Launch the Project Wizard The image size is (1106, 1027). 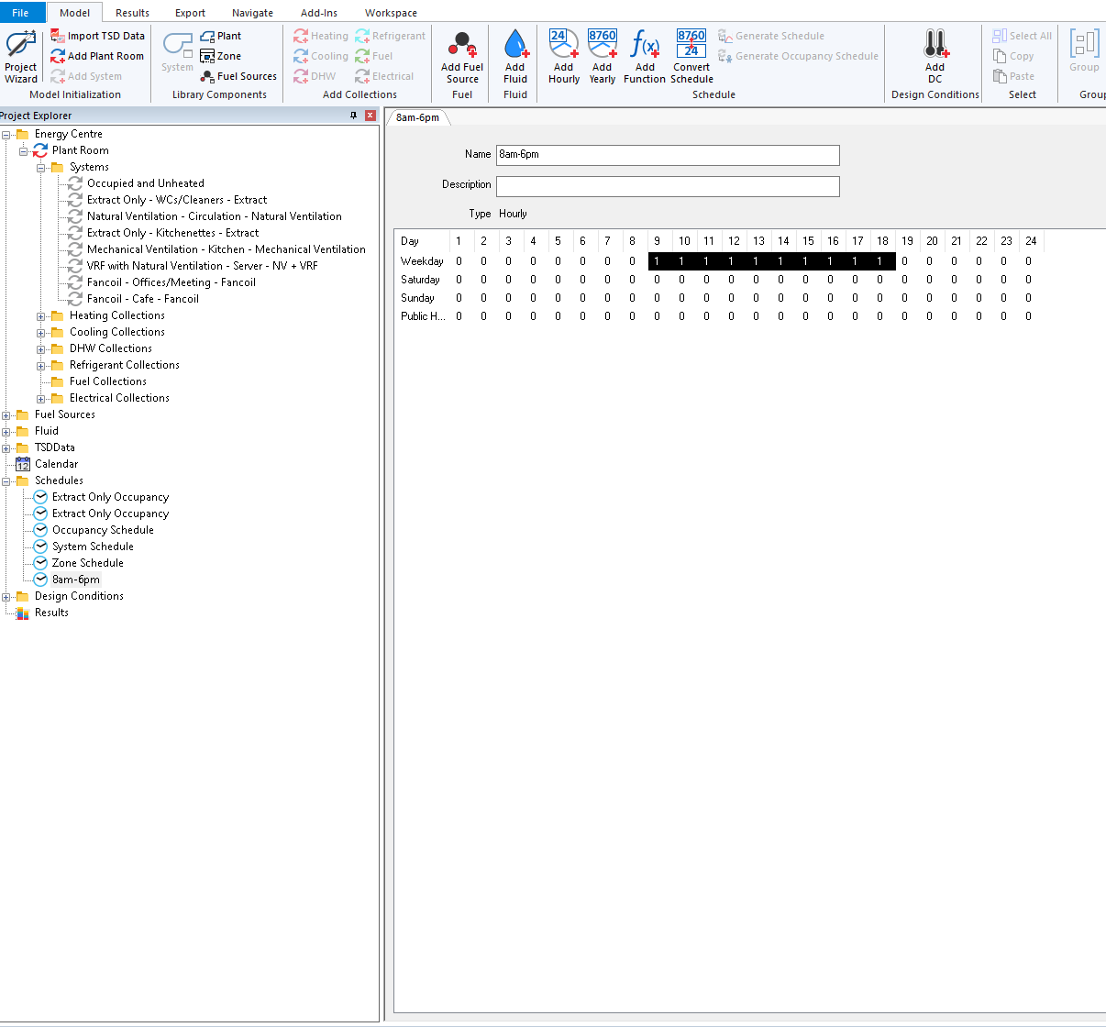20,57
